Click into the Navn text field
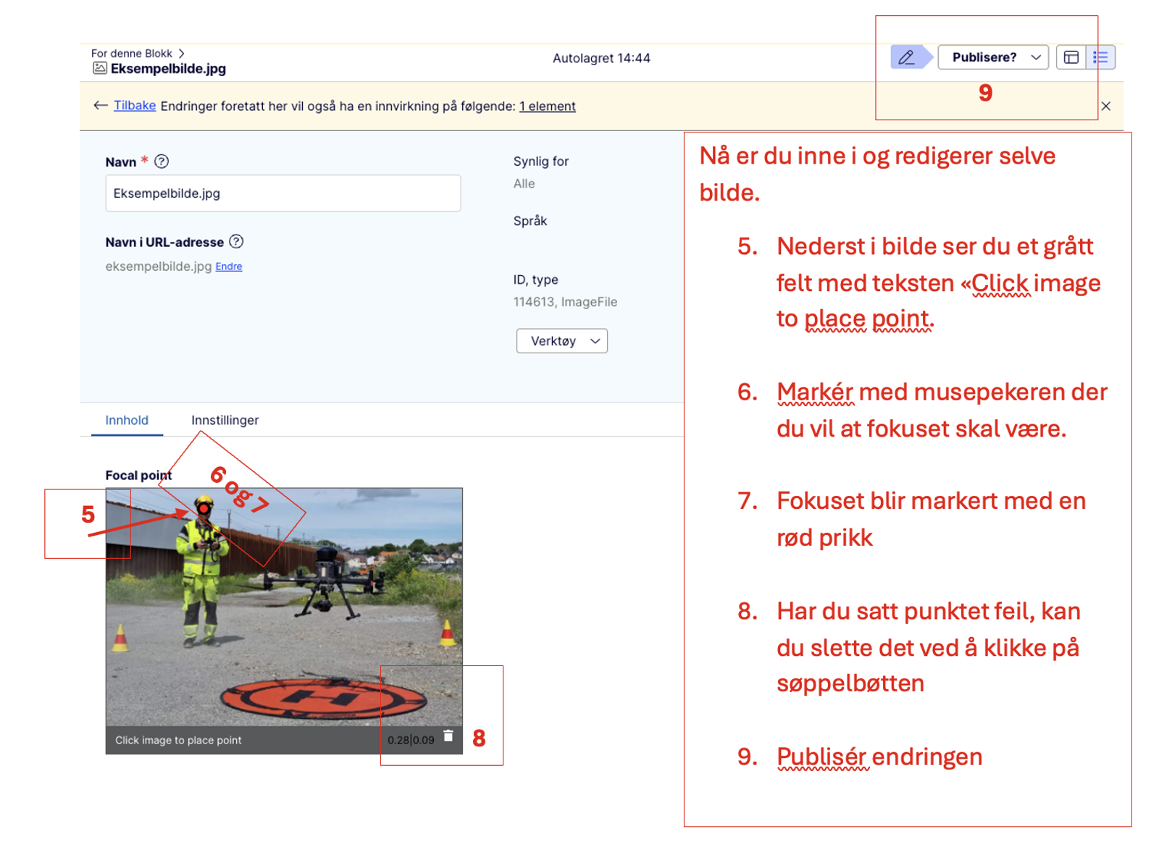 pos(283,193)
